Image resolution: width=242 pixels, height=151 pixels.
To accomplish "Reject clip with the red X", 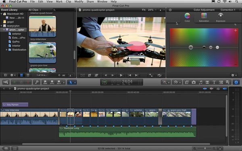I will click(28, 82).
